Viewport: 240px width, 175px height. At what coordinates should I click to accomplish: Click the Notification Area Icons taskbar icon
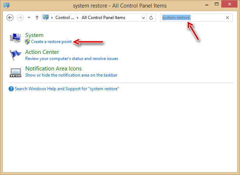[15, 73]
